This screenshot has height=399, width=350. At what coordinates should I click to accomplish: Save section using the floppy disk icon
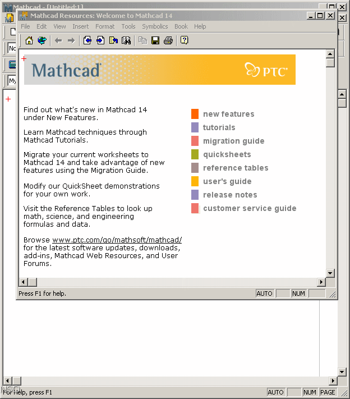[155, 40]
